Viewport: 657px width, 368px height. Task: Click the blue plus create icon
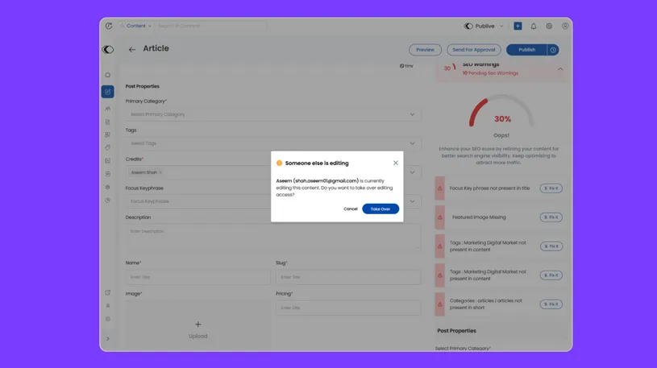click(x=518, y=26)
